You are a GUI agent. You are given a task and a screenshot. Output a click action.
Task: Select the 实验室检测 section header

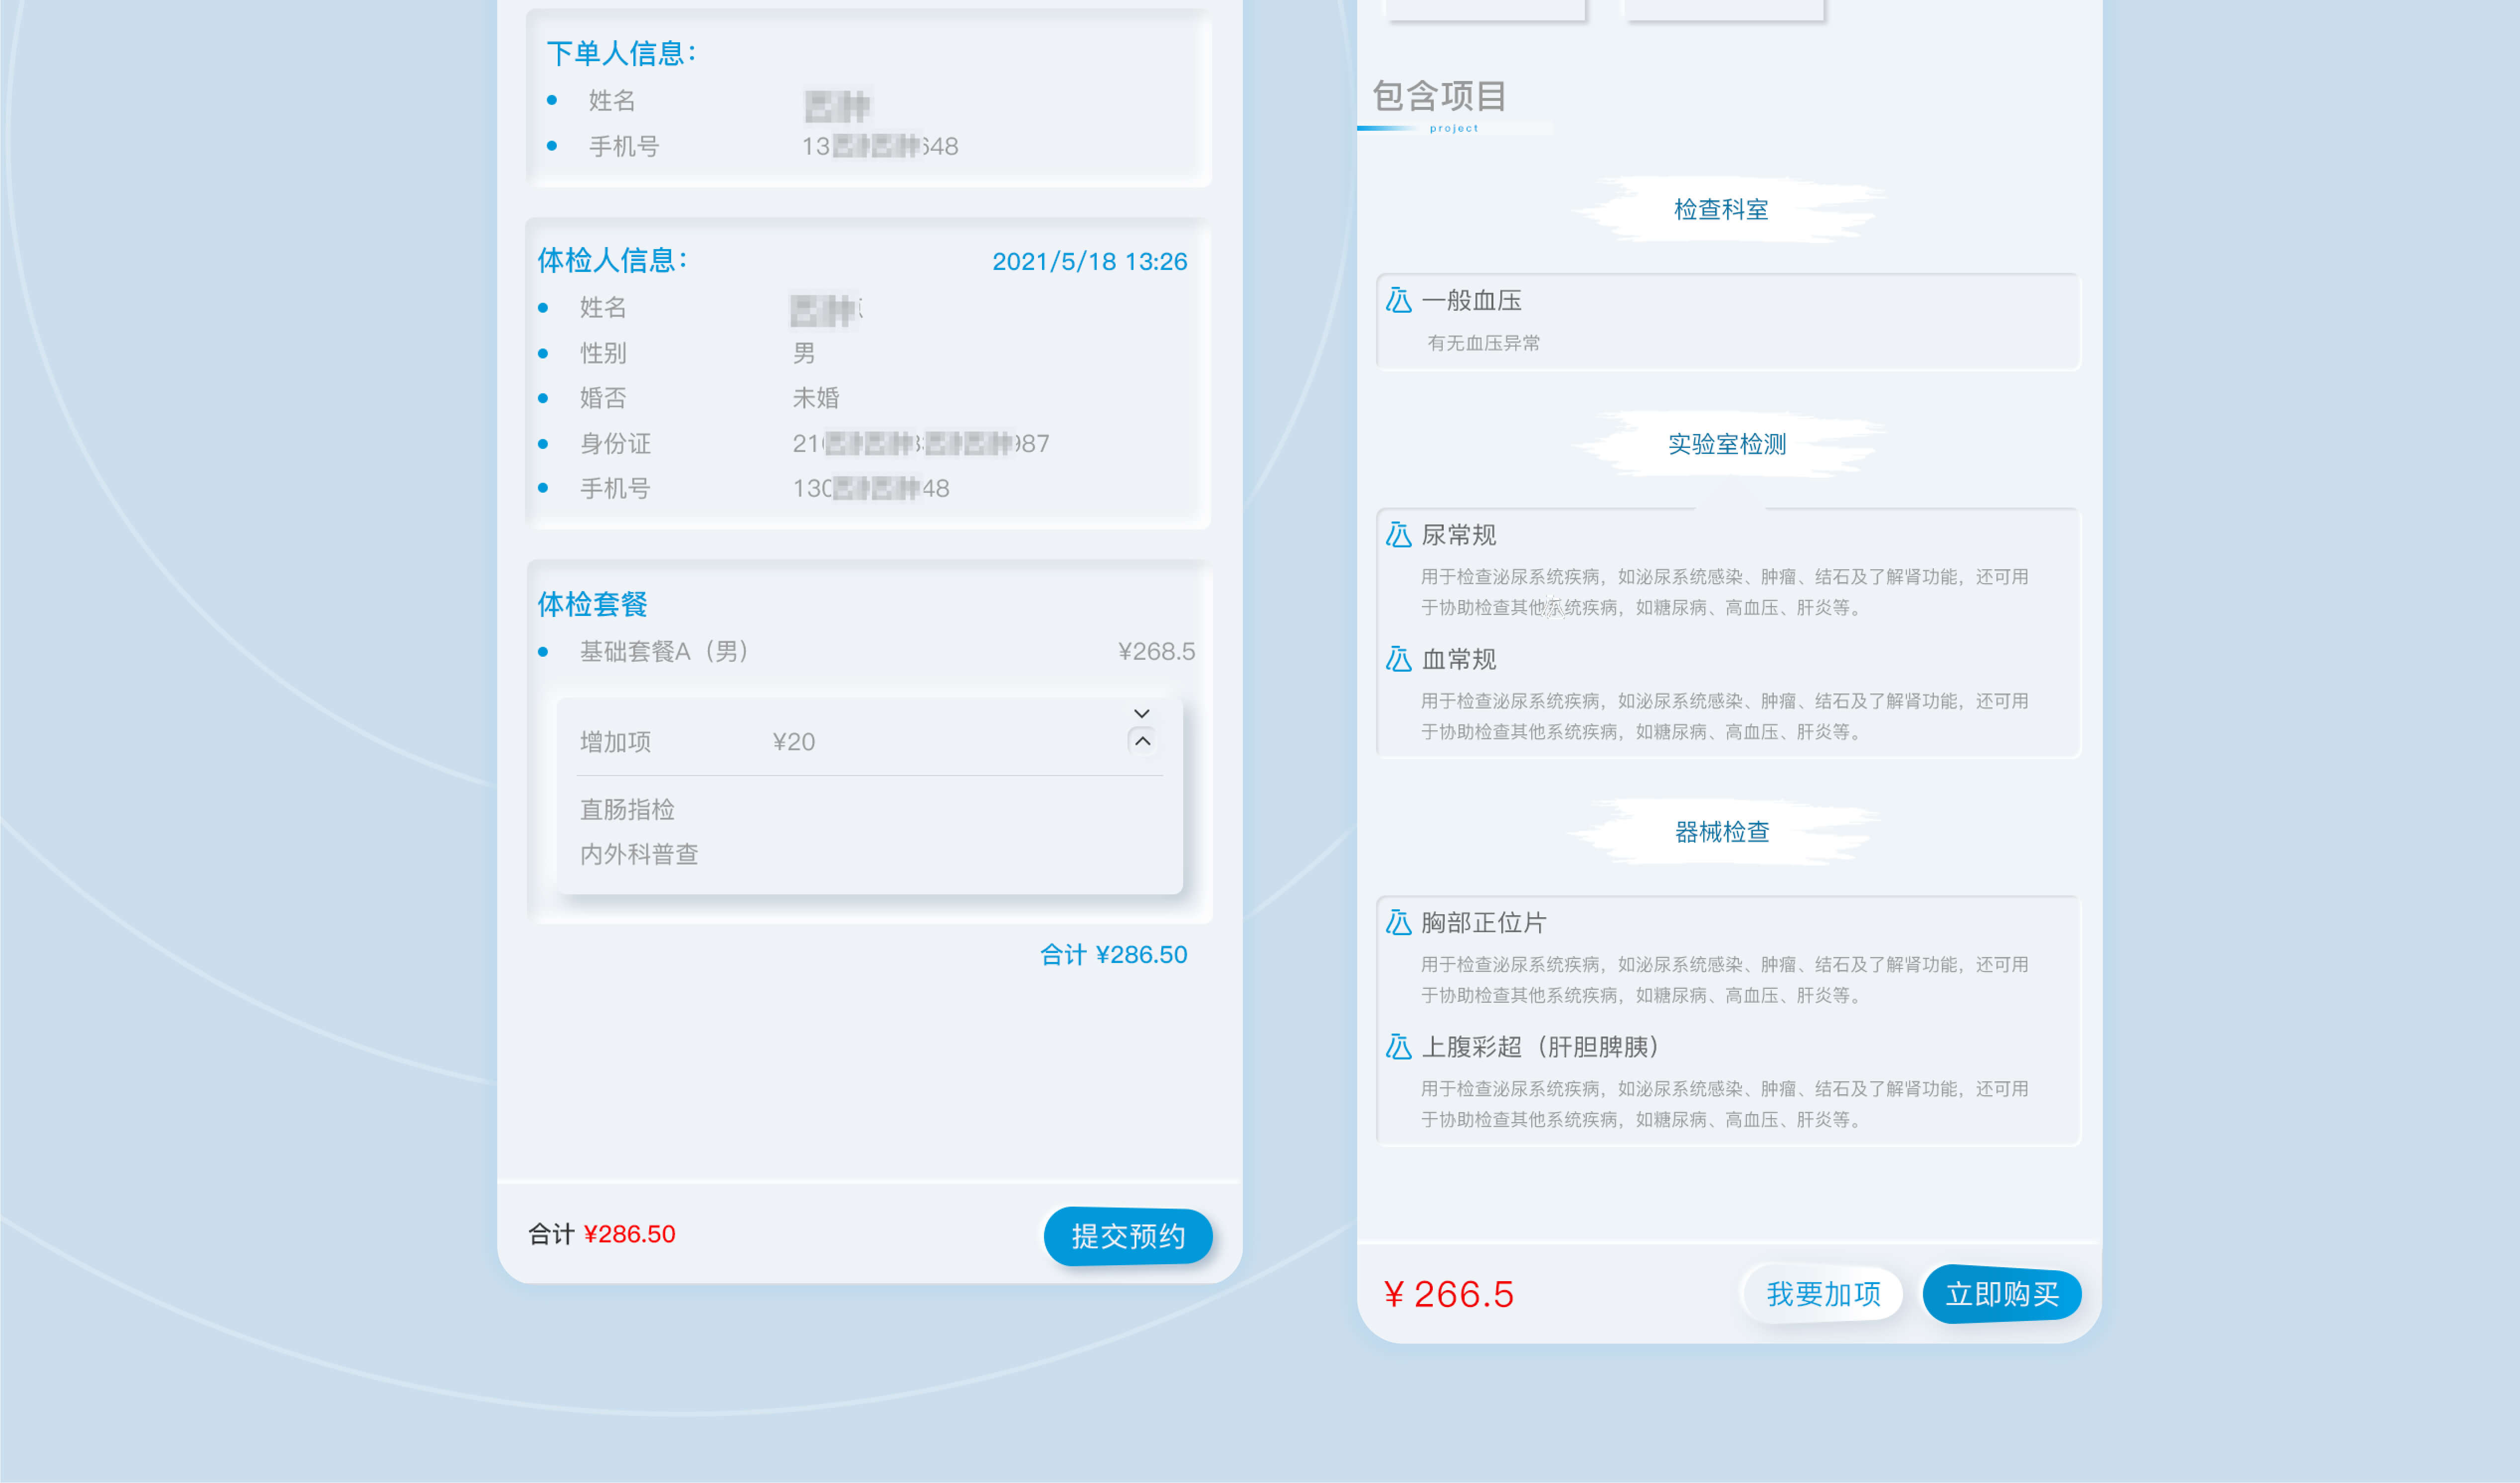click(1726, 444)
